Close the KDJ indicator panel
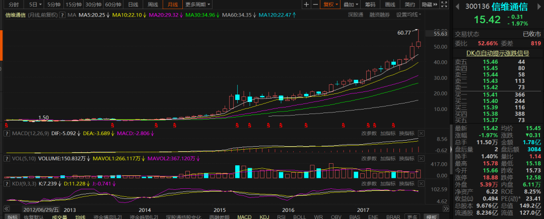The image size is (544, 219). point(421,184)
